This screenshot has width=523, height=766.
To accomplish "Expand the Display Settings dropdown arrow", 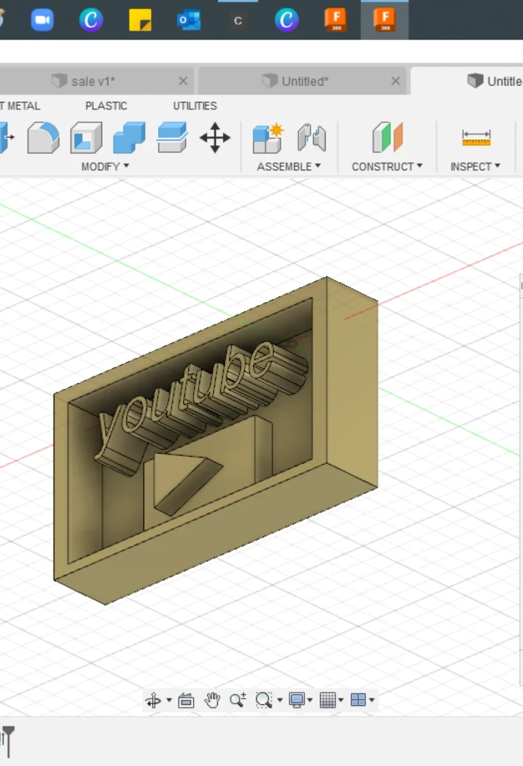I will coord(310,700).
